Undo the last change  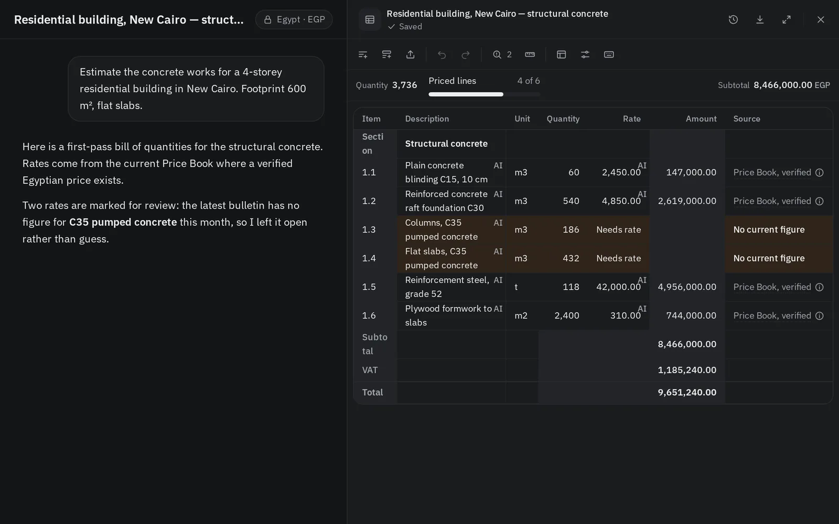coord(442,54)
